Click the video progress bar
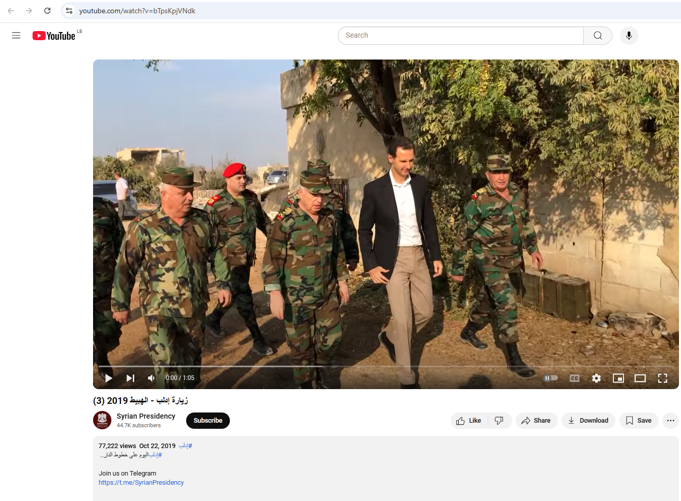681x501 pixels. click(x=356, y=366)
